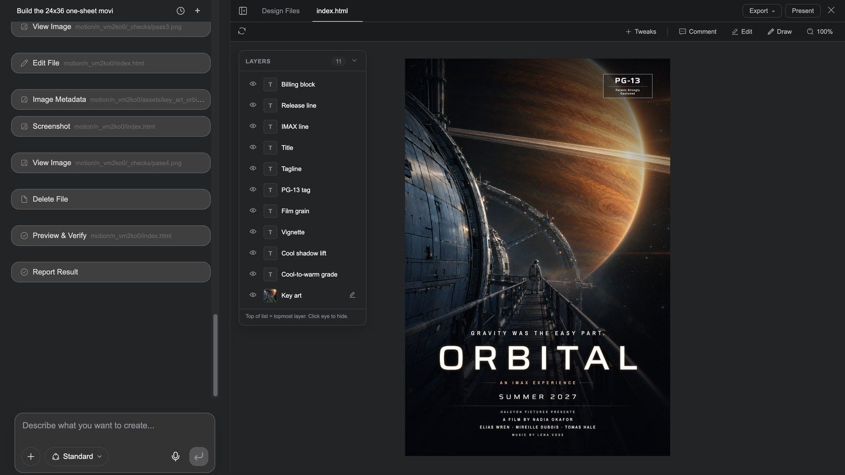This screenshot has width=845, height=475.
Task: Toggle visibility of IMAX line layer
Action: (253, 126)
